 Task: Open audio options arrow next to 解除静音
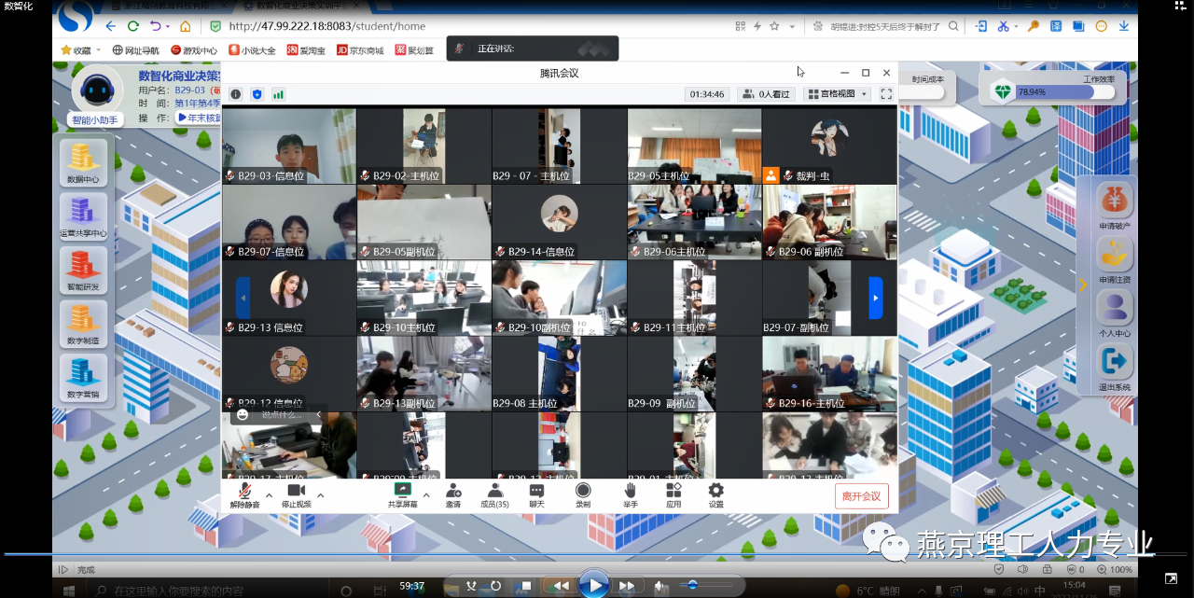point(270,495)
